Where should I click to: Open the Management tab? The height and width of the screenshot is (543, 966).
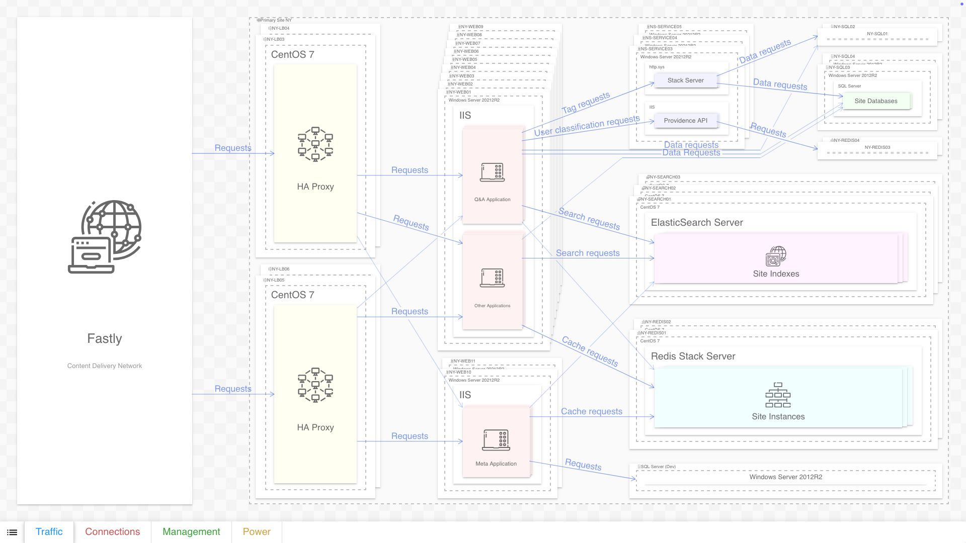[x=191, y=532]
